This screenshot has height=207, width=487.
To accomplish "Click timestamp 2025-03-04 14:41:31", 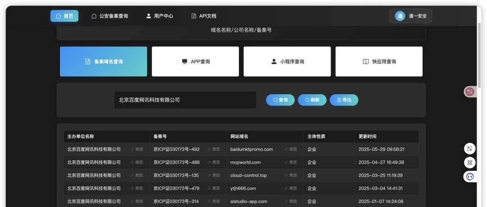I will (x=381, y=189).
